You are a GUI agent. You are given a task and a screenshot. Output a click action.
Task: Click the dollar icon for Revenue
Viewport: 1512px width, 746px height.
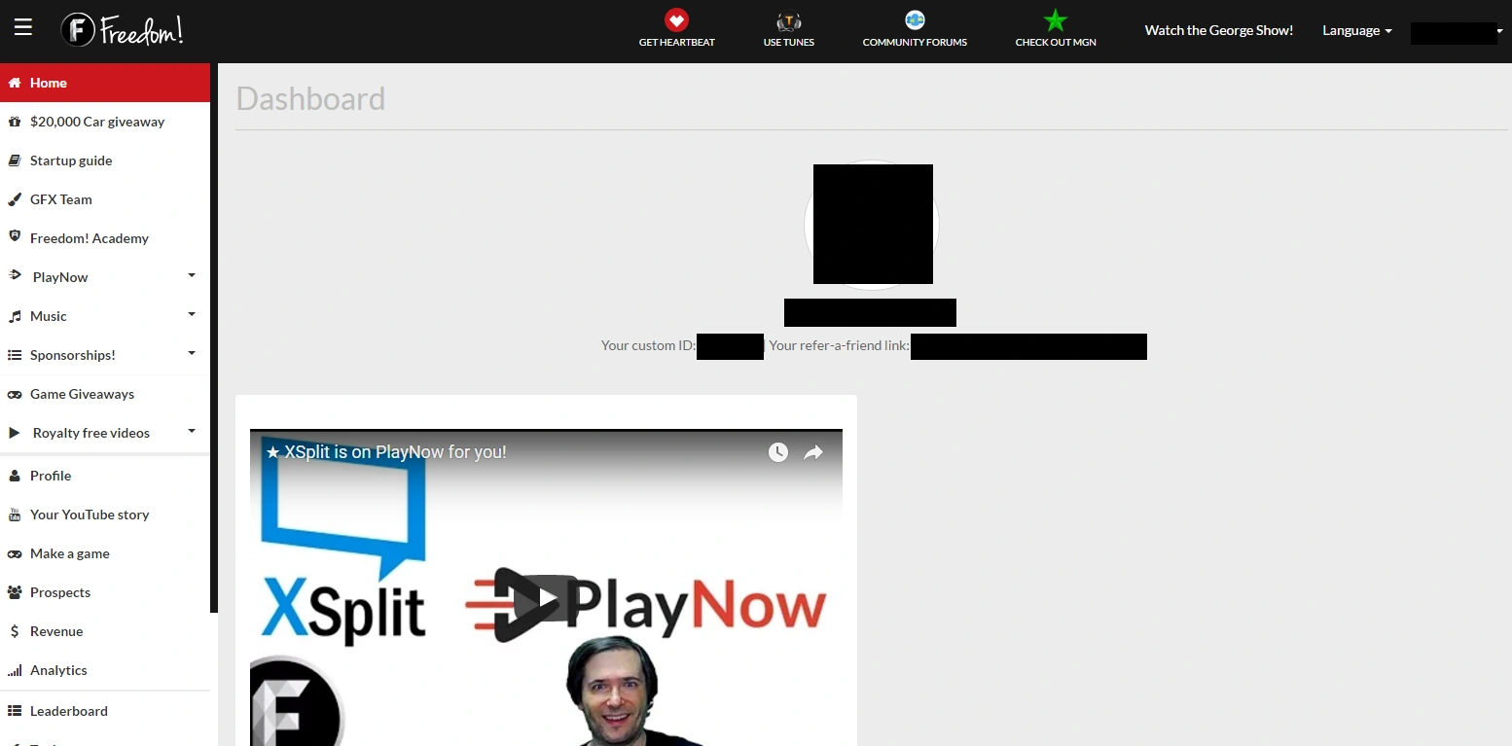click(14, 631)
